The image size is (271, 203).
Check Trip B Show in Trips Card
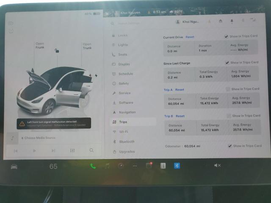coord(229,116)
